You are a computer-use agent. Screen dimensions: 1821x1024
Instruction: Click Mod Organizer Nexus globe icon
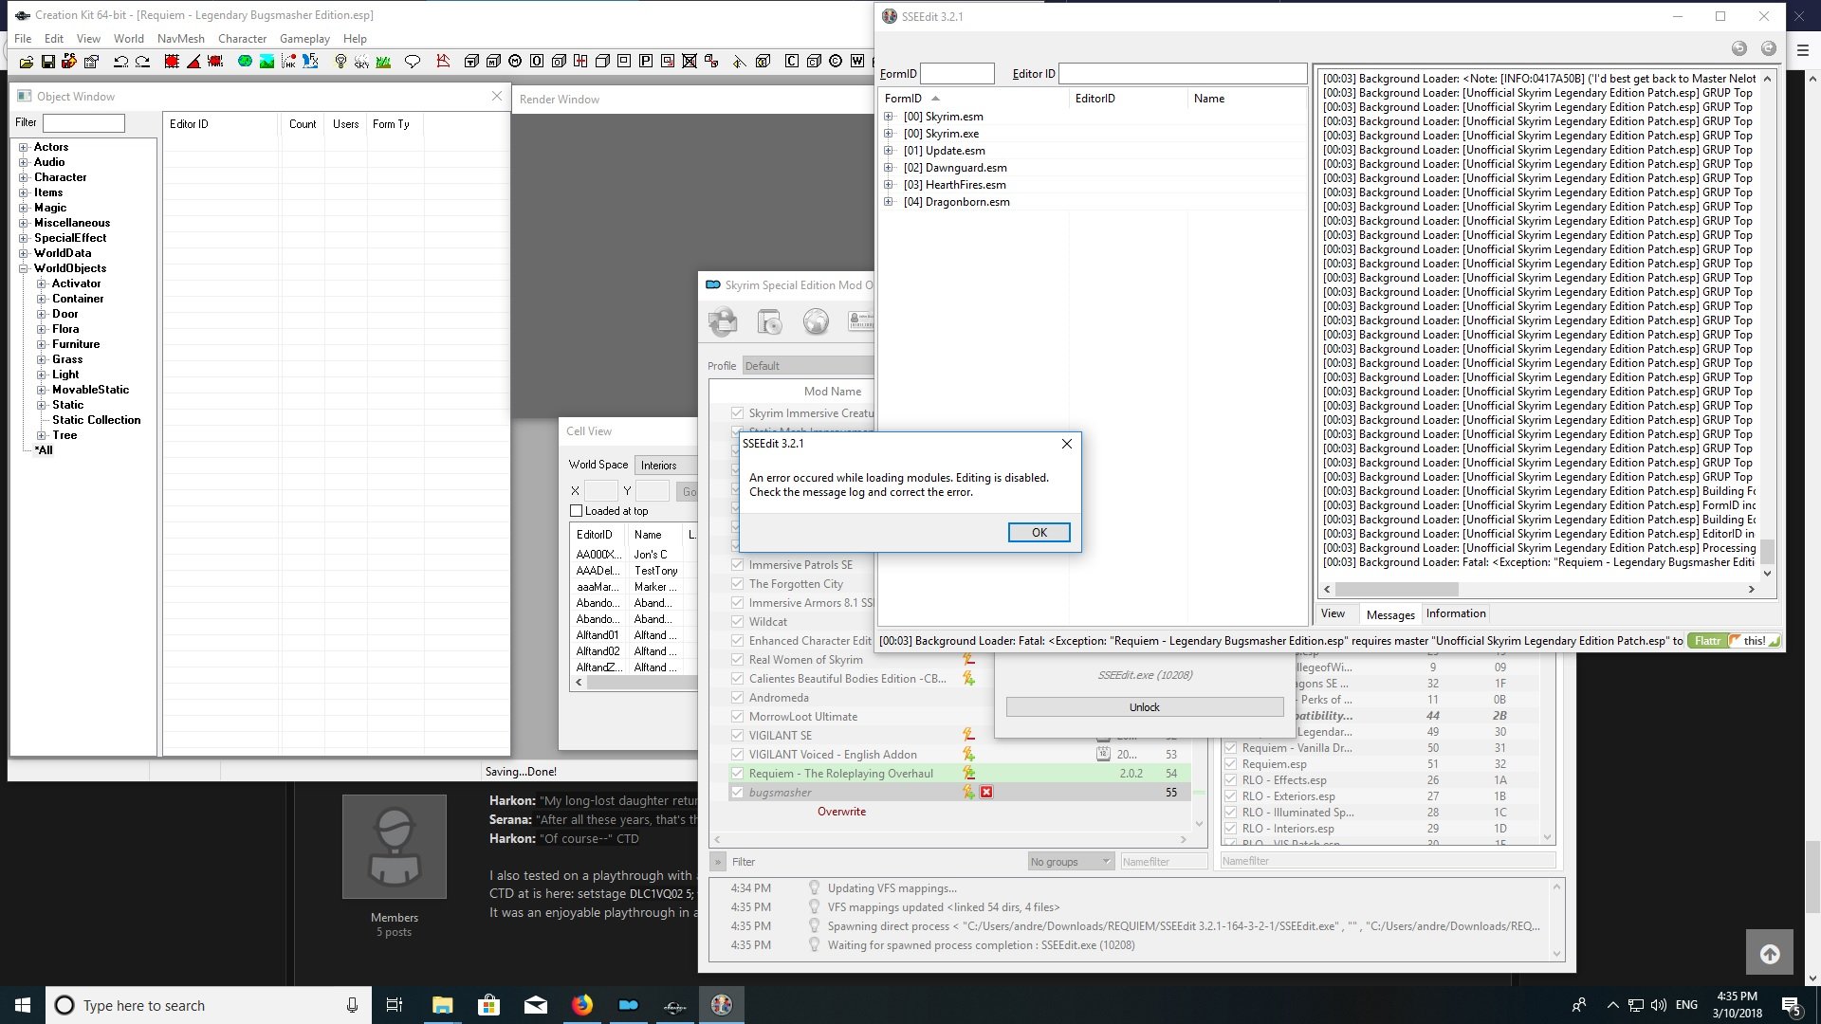pyautogui.click(x=816, y=322)
